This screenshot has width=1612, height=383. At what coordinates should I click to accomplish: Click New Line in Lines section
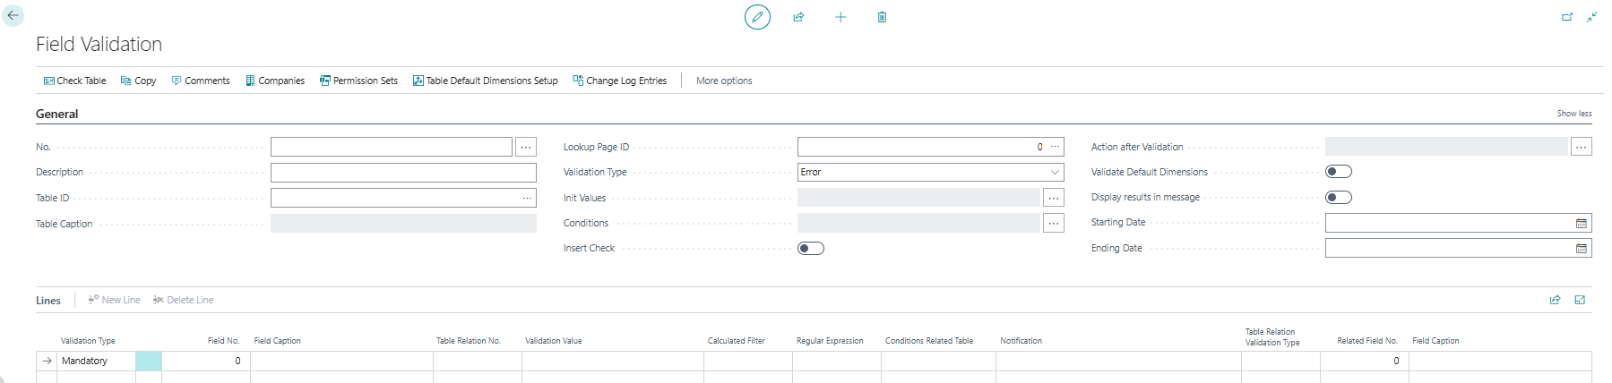pos(114,300)
